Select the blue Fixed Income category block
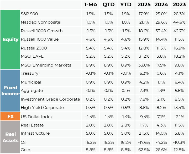Screen dimensions: 189x154 click(x=10, y=91)
